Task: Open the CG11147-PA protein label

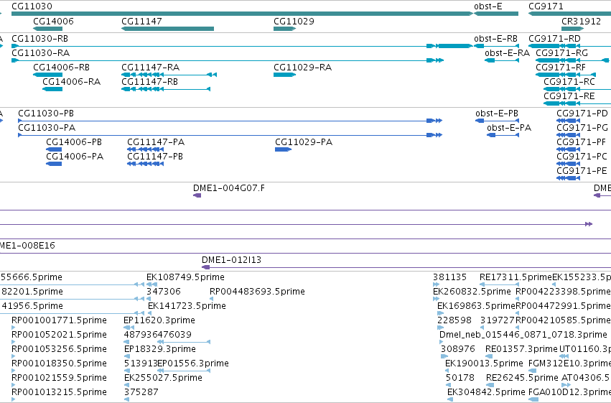Action: tap(156, 142)
